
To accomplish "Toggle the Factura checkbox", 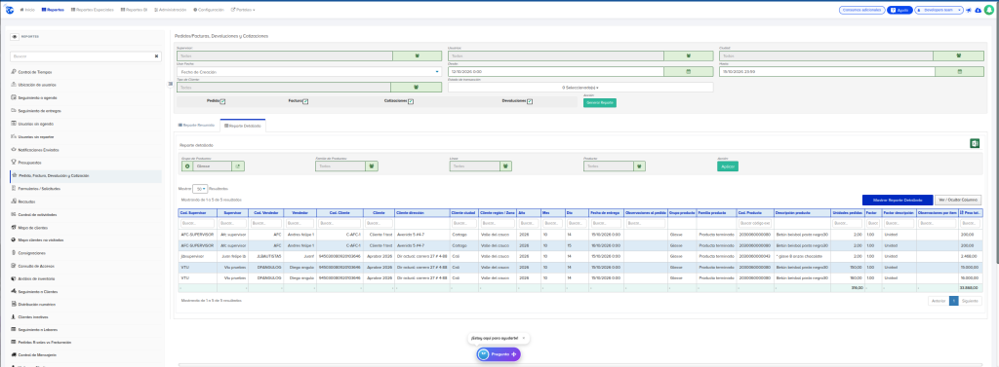I will point(305,101).
